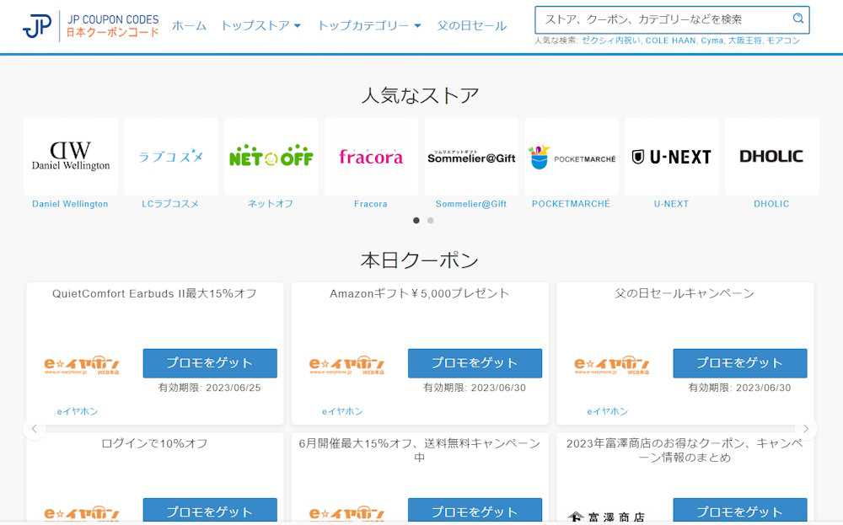Viewport: 843px width, 525px height.
Task: Open the DHOLIC text link
Action: click(x=771, y=204)
